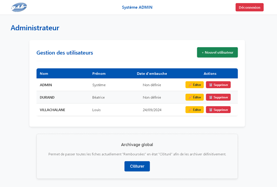Click the pencil icon on DURAND's Éditer
277x187 pixels.
[x=190, y=98]
